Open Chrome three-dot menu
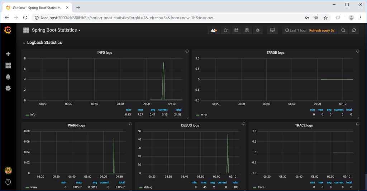The height and width of the screenshot is (191, 367). pos(361,18)
